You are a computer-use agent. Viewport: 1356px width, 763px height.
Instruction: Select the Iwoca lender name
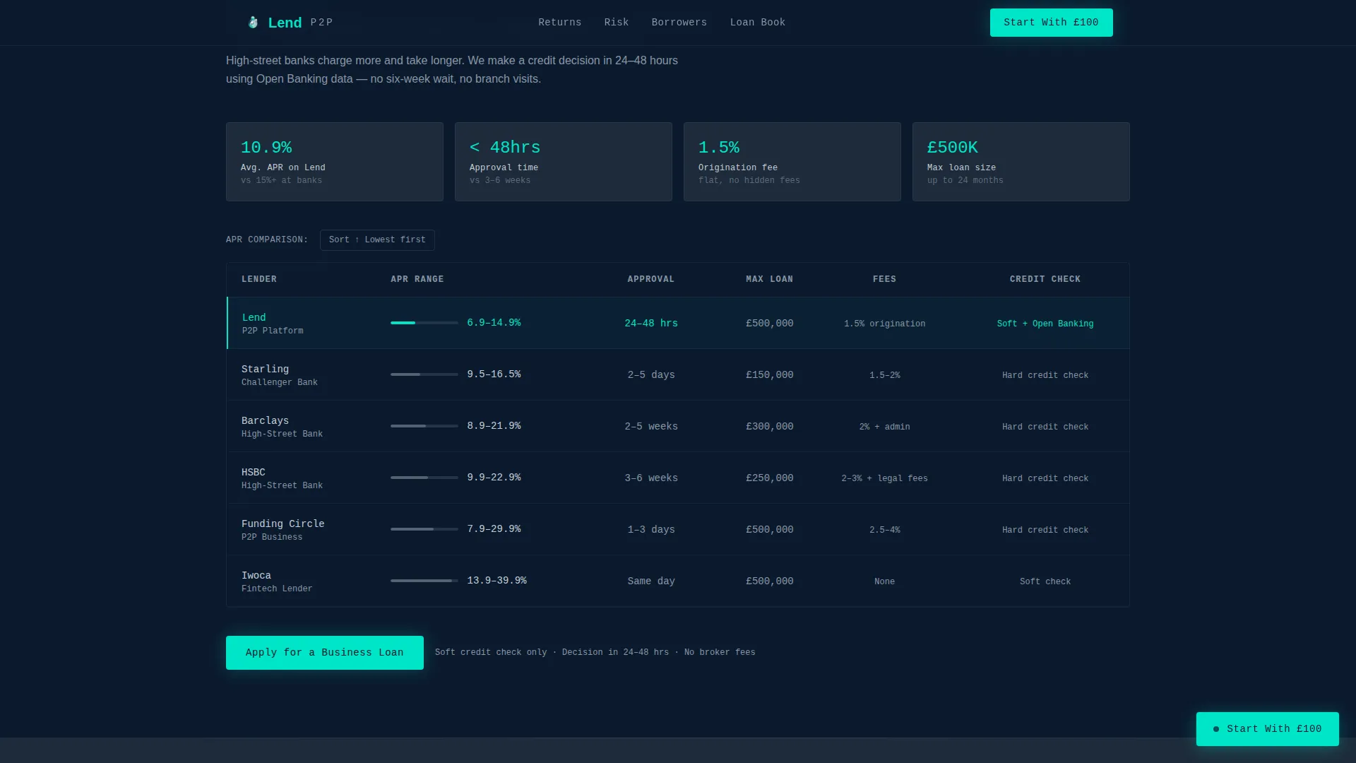coord(256,576)
